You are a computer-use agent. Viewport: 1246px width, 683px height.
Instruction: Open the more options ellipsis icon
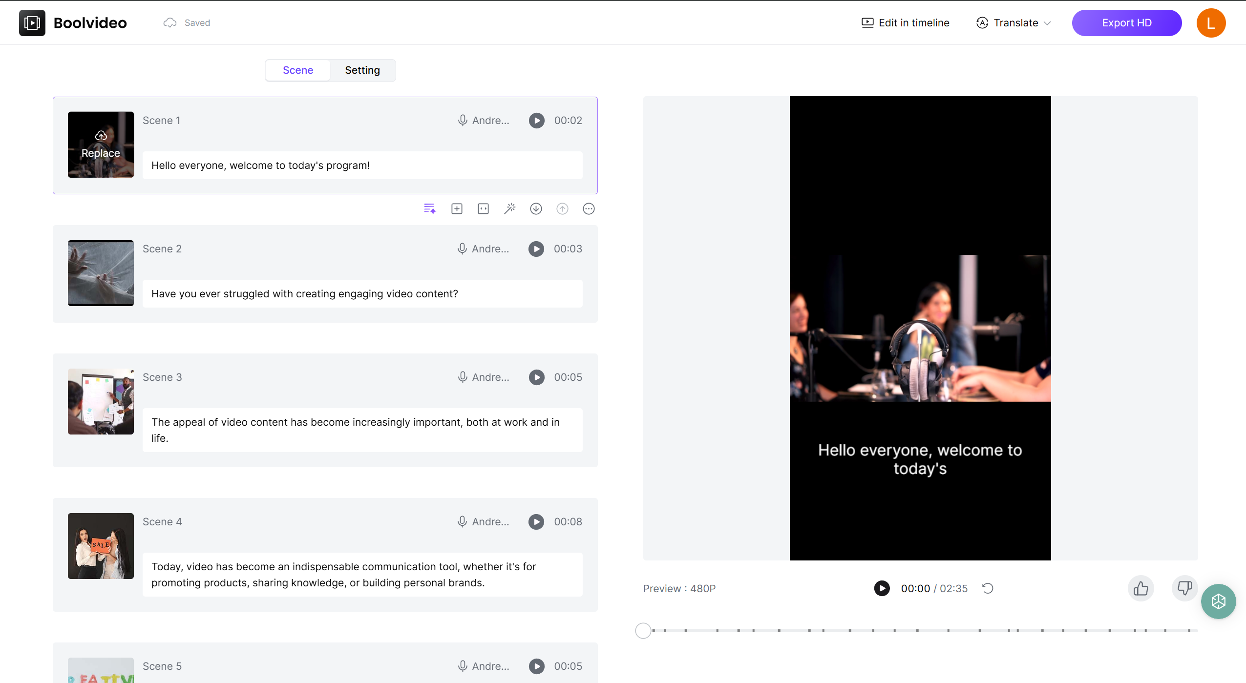tap(589, 209)
